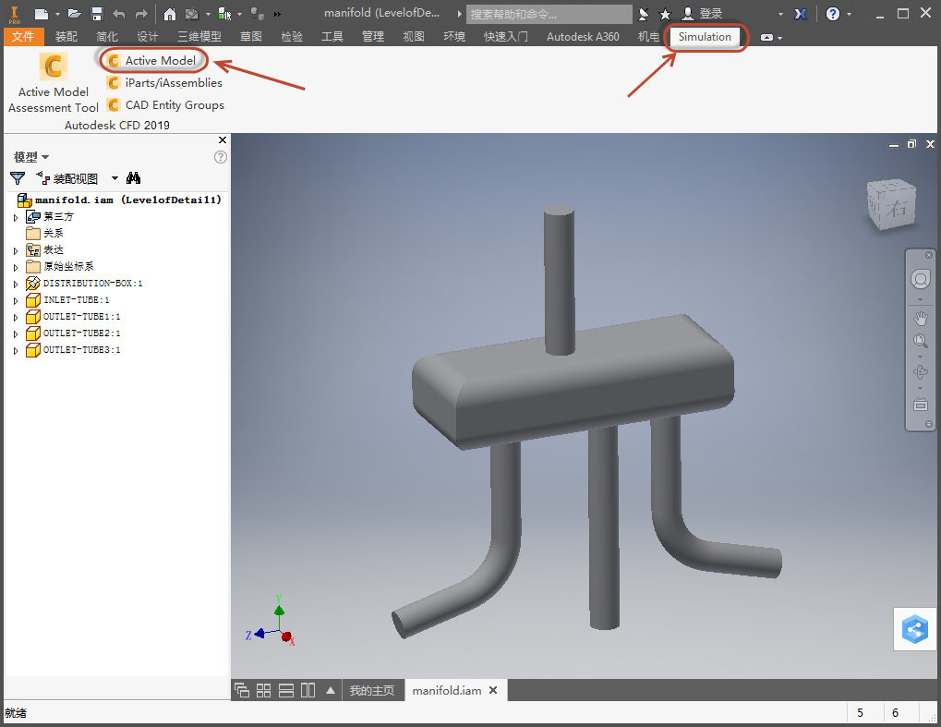The image size is (941, 727).
Task: Redo the last action
Action: point(141,14)
